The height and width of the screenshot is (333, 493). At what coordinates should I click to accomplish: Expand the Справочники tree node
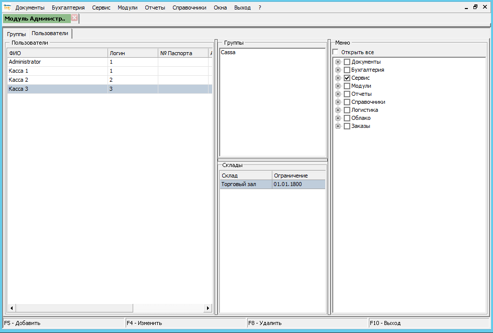(x=338, y=102)
